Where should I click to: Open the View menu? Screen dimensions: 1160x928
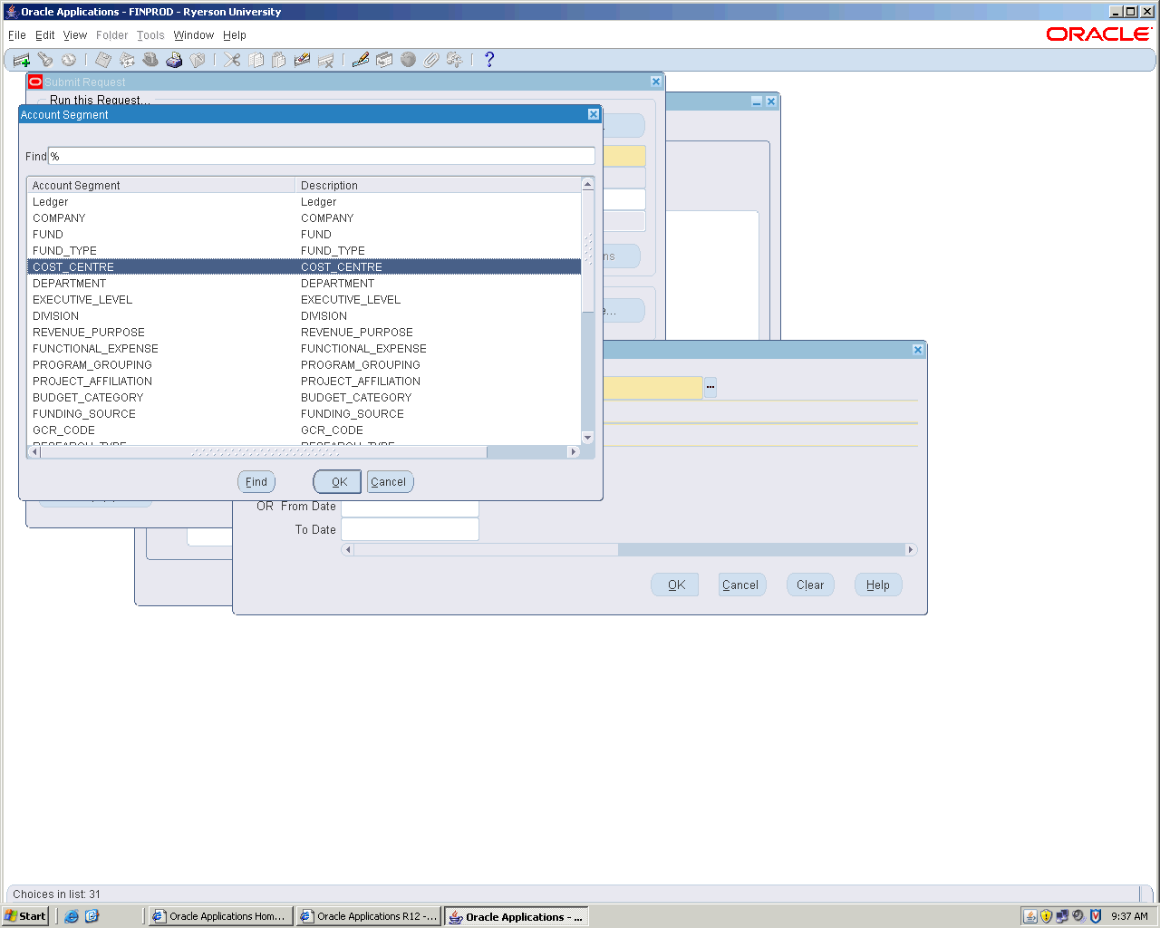75,35
